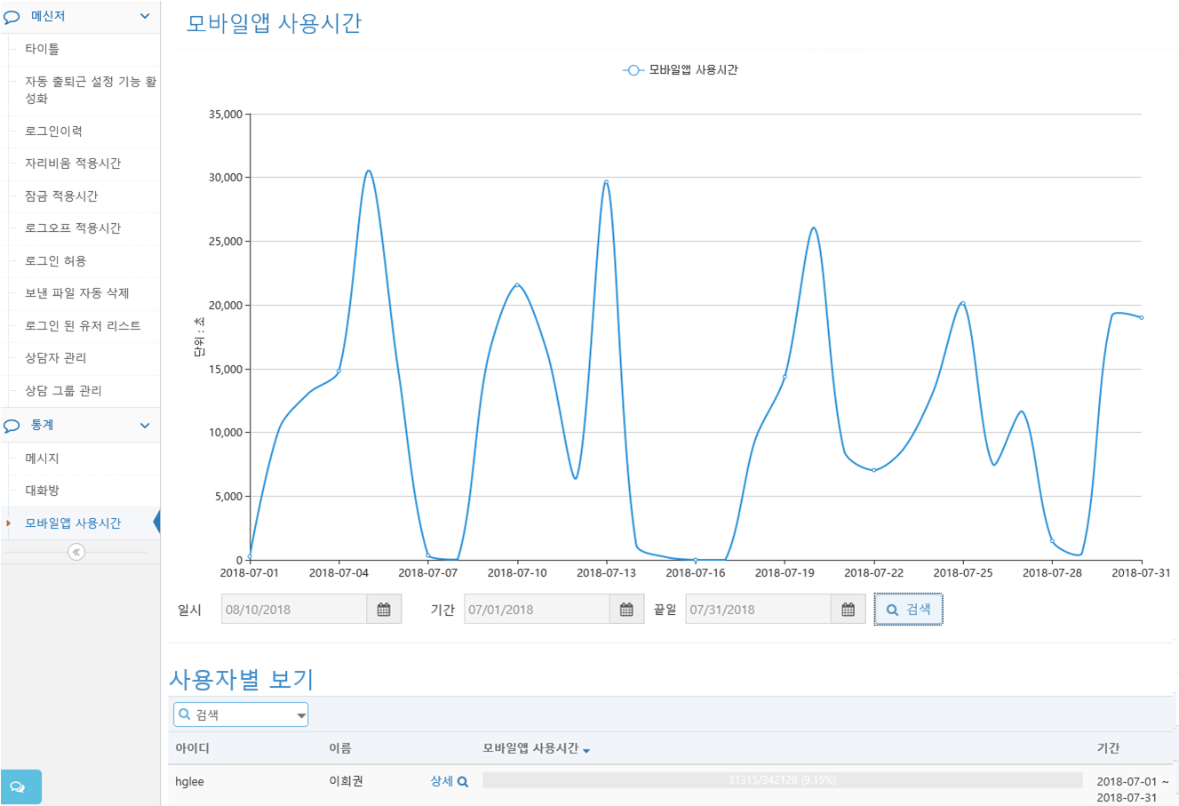The height and width of the screenshot is (806, 1179).
Task: Sort by 모바일앱 사용시간 column header
Action: point(531,748)
